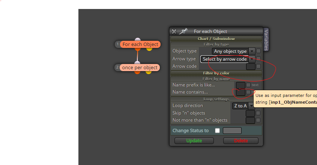The image size is (317, 165).
Task: Open the Change Status to value dropdown
Action: coord(232,131)
